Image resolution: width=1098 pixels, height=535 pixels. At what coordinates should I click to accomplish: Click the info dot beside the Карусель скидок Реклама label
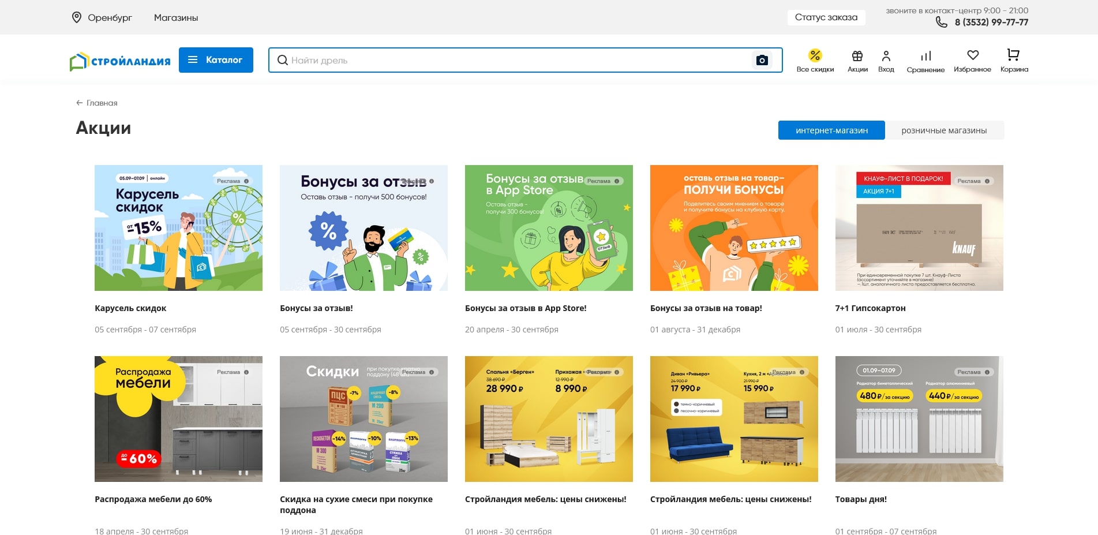click(x=246, y=181)
